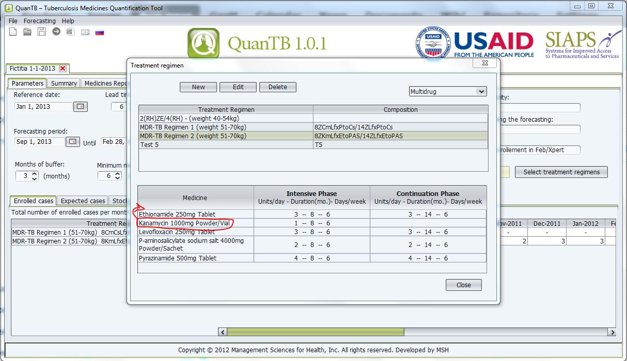
Task: Switch to the Expected cases tab
Action: pyautogui.click(x=83, y=201)
